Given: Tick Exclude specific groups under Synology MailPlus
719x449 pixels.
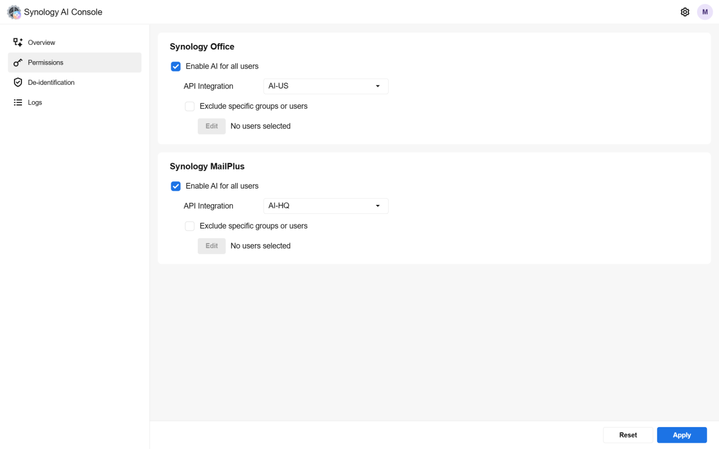Looking at the screenshot, I should click(x=190, y=226).
